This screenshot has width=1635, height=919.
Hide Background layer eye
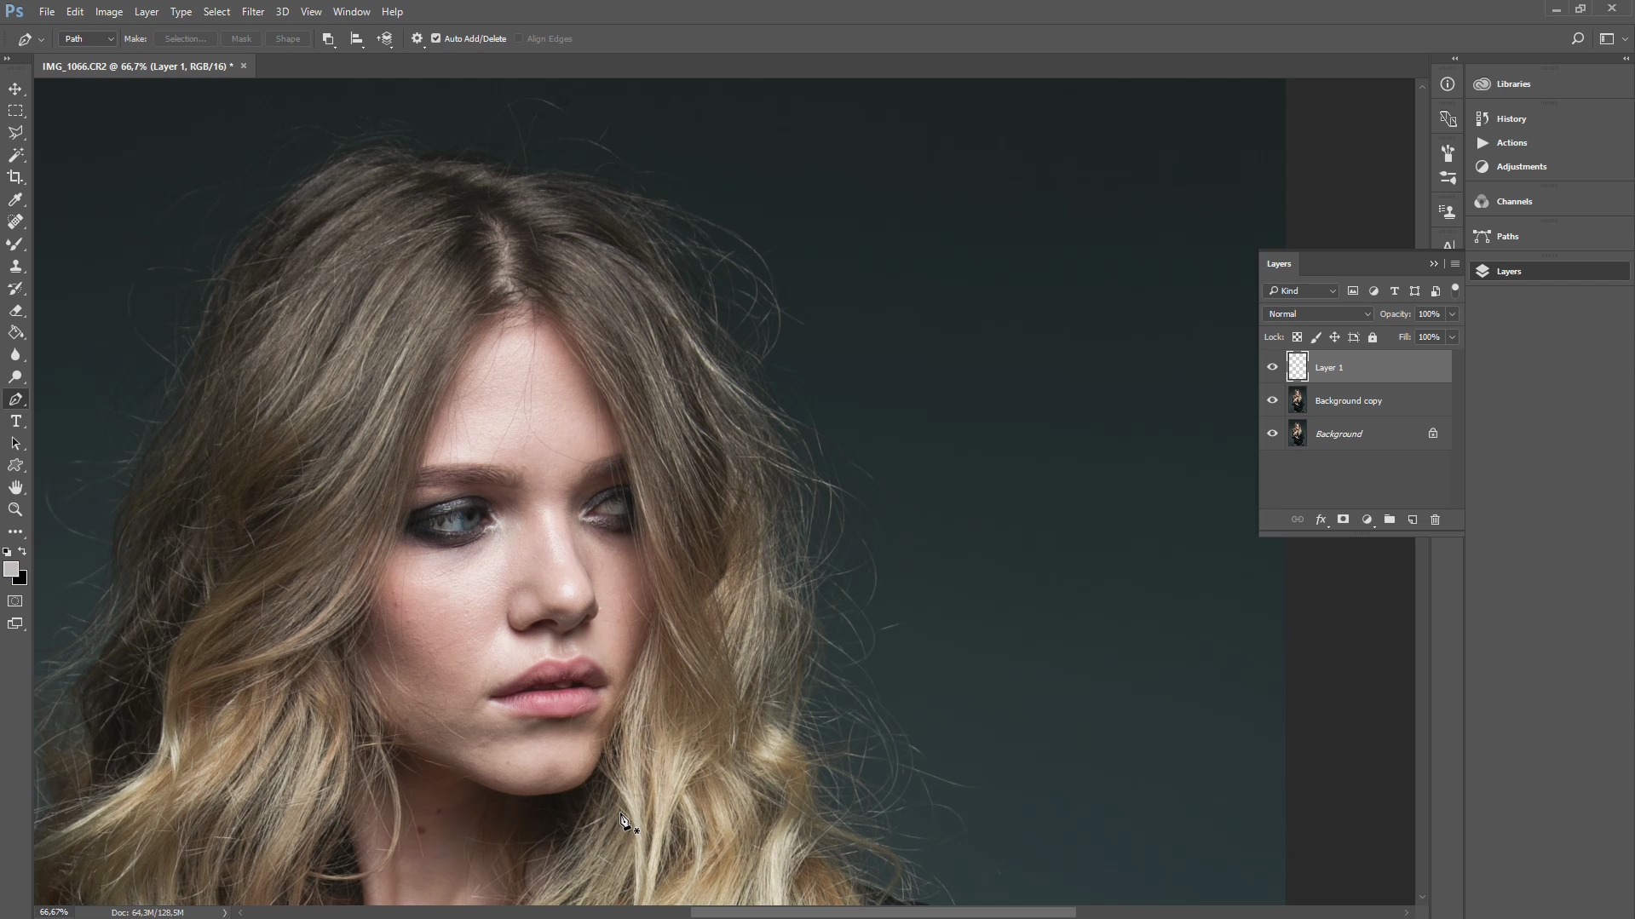point(1272,434)
